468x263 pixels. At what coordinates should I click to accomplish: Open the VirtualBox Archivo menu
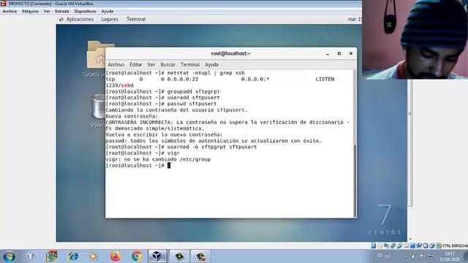point(10,11)
